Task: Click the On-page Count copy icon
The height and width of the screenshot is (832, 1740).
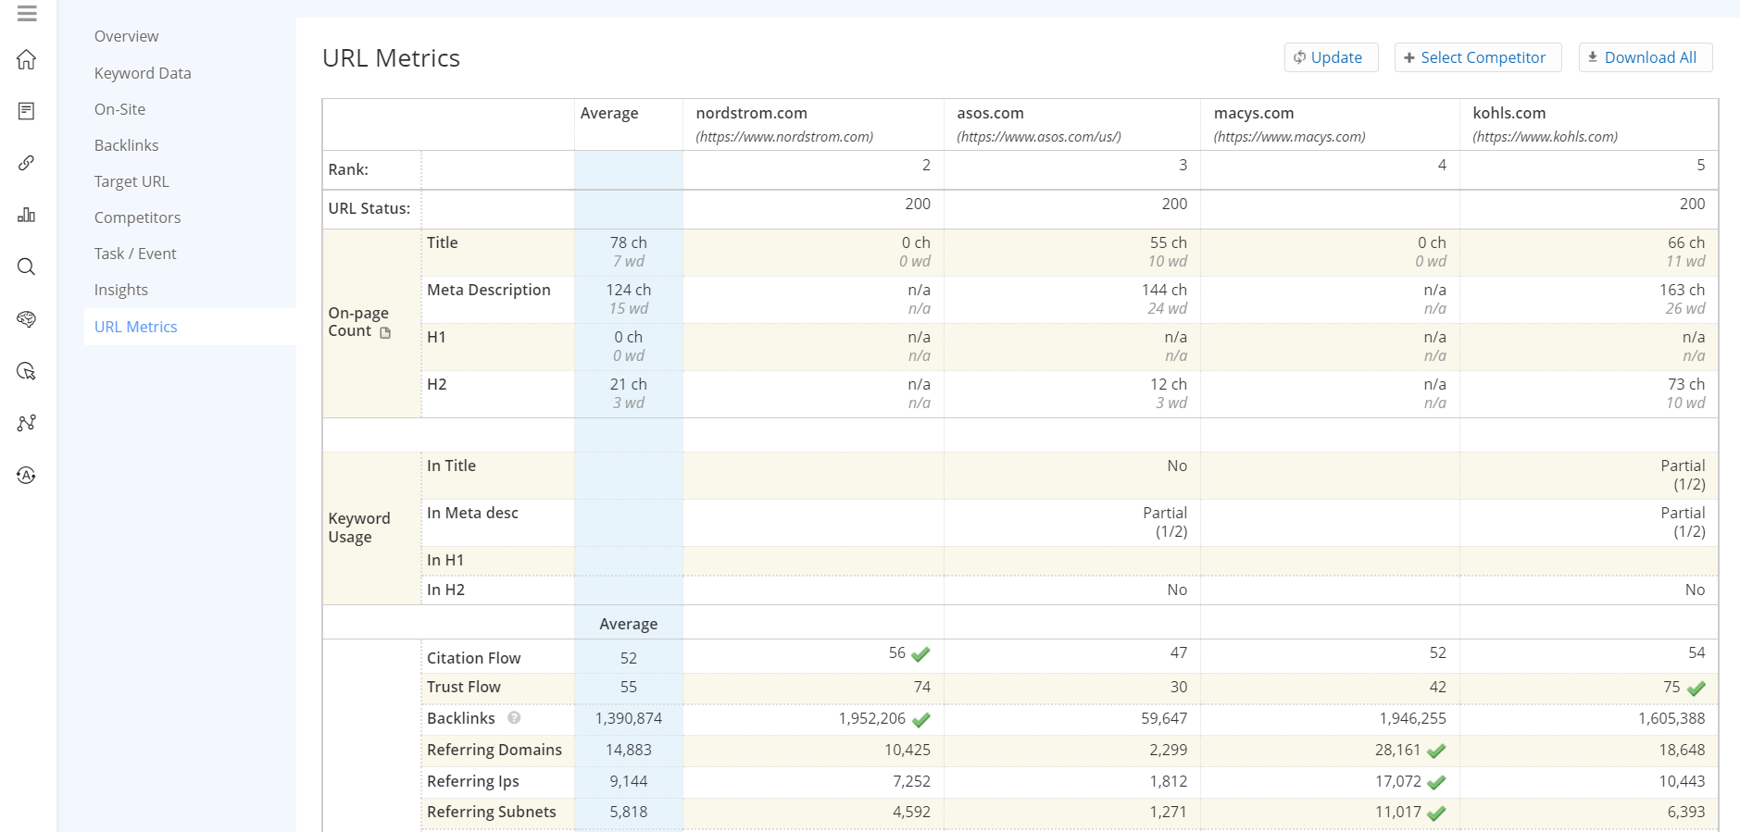Action: [386, 332]
